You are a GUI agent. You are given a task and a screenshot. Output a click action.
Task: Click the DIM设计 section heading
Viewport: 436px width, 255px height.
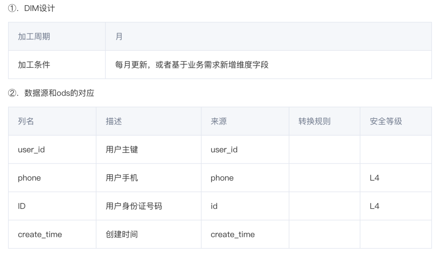click(31, 8)
